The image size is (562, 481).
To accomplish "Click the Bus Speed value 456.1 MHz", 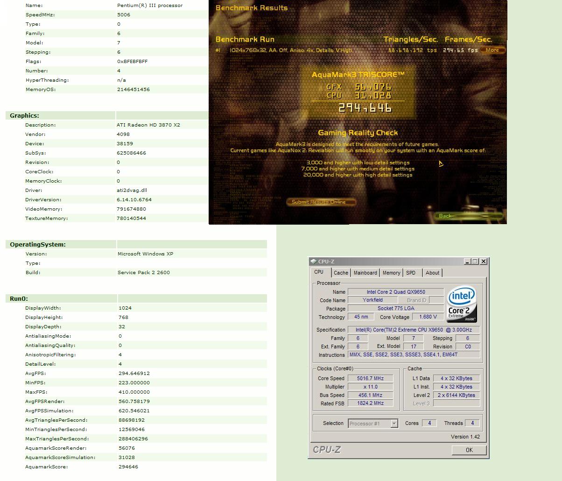I will pos(370,395).
